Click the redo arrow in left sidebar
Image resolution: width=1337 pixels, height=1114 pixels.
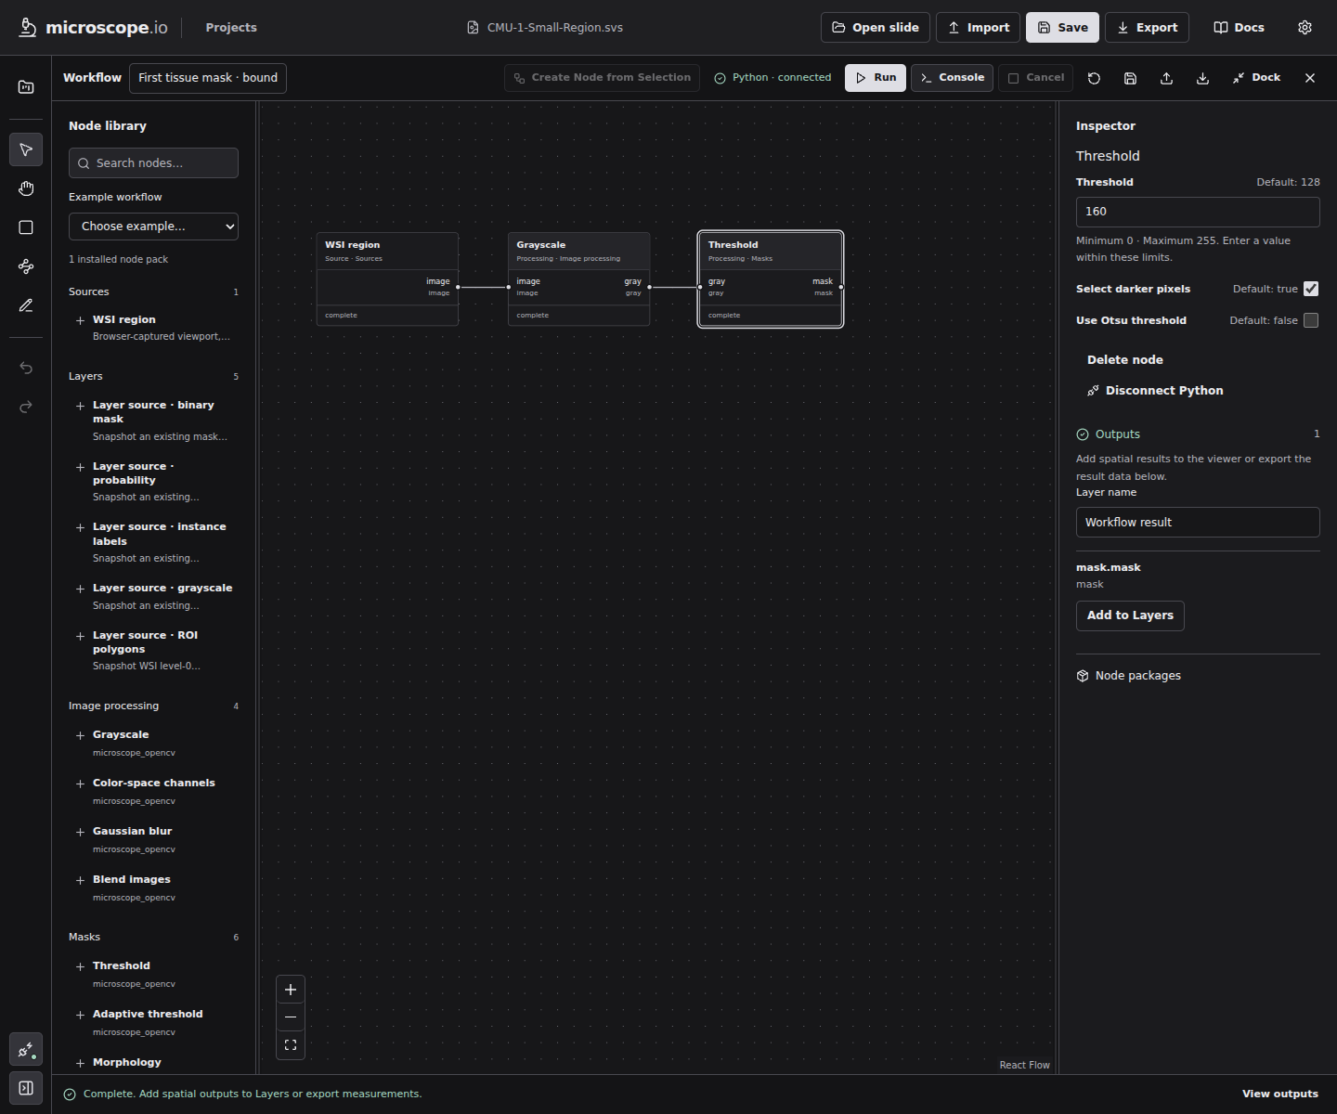tap(26, 407)
